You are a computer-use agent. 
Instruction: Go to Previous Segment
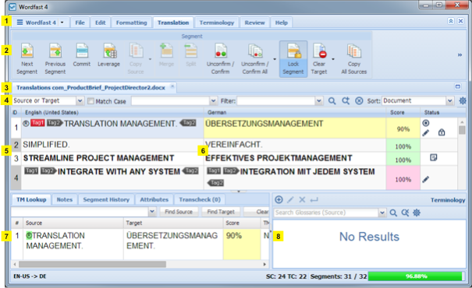point(55,59)
